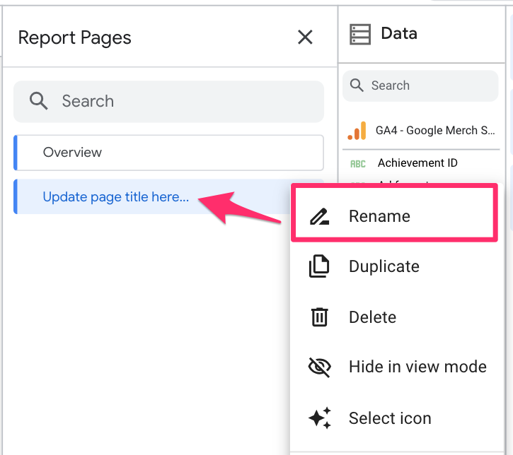Click the orange GA4 analytics icon

(x=357, y=131)
